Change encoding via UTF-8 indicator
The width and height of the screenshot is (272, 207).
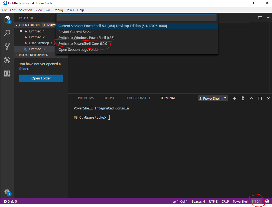click(213, 202)
